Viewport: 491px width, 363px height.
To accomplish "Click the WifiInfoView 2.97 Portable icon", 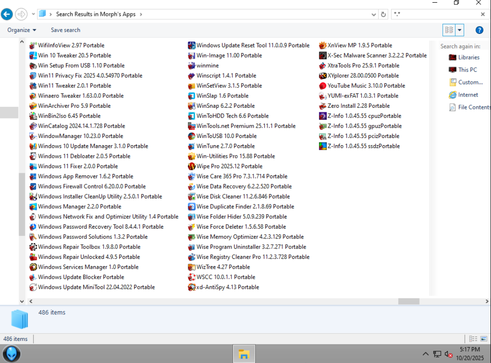I will tap(33, 46).
